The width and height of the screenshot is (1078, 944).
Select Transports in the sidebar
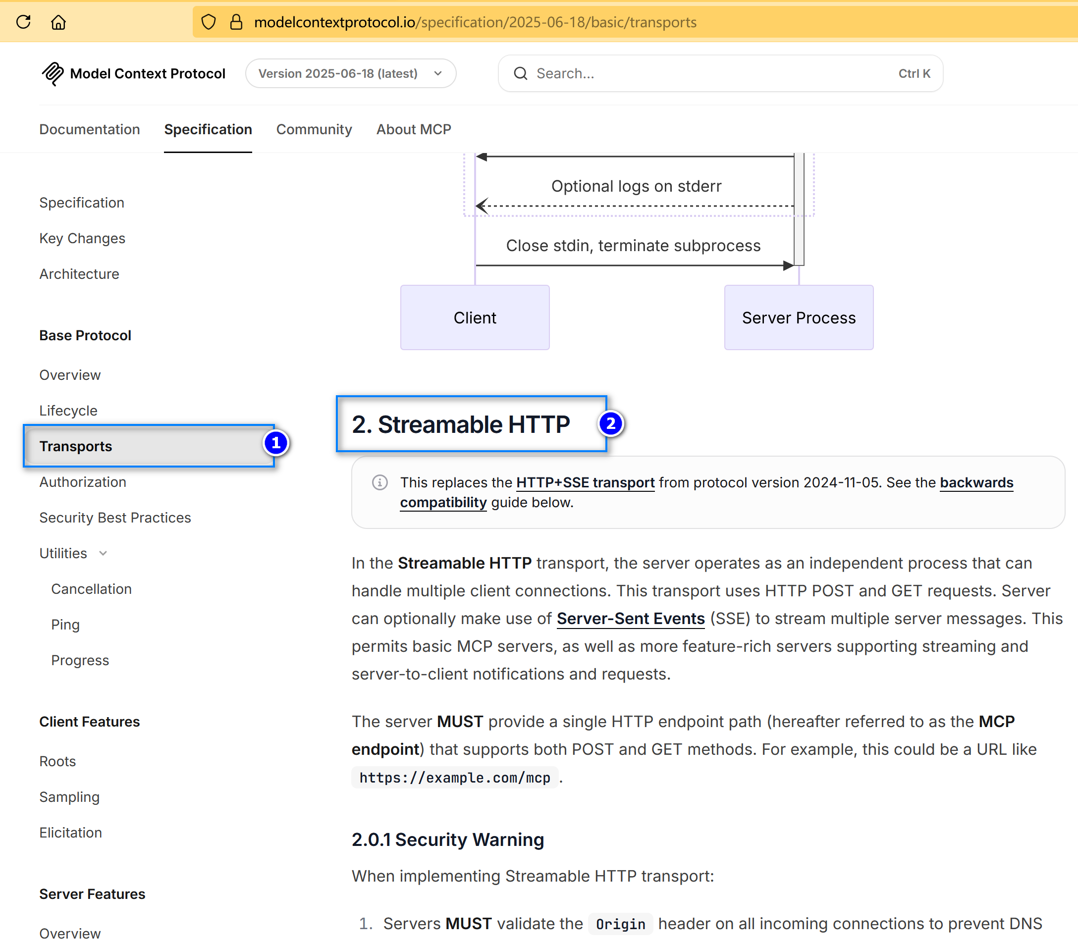click(x=149, y=446)
